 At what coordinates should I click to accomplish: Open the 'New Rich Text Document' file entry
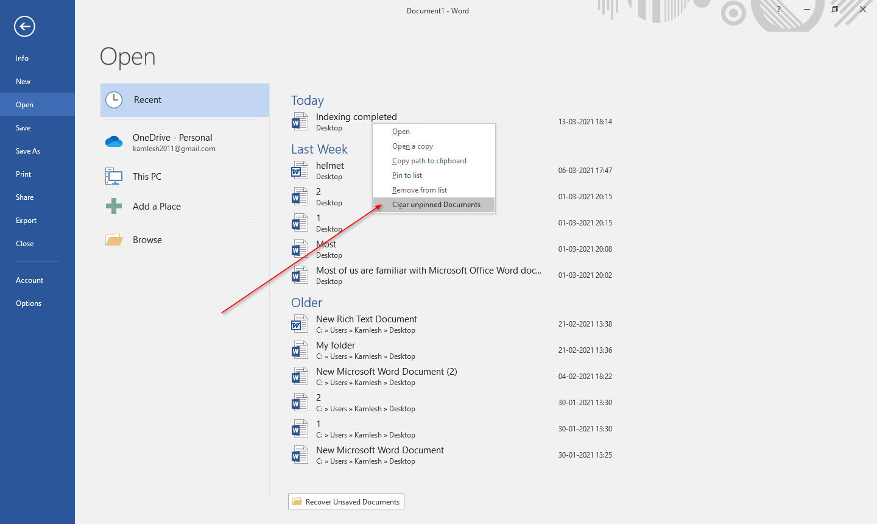tap(366, 319)
